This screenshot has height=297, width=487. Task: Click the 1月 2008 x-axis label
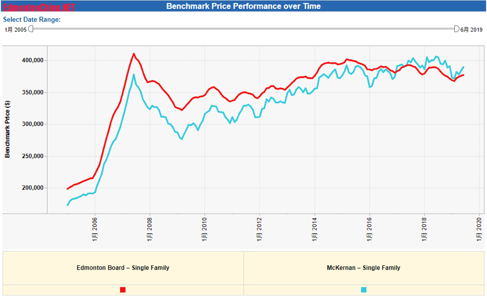point(150,230)
